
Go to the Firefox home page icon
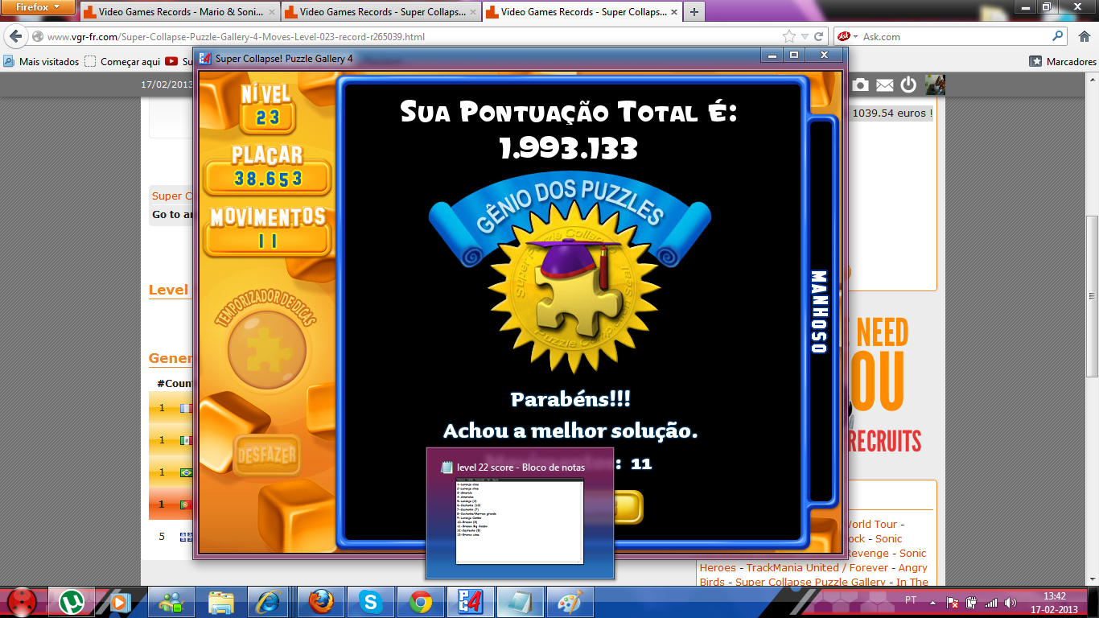tap(1083, 36)
